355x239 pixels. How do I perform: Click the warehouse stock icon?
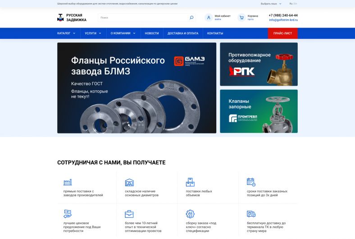coord(129,182)
